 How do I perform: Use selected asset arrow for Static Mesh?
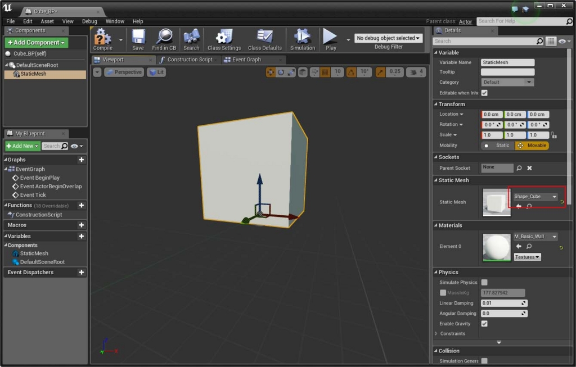coord(519,206)
